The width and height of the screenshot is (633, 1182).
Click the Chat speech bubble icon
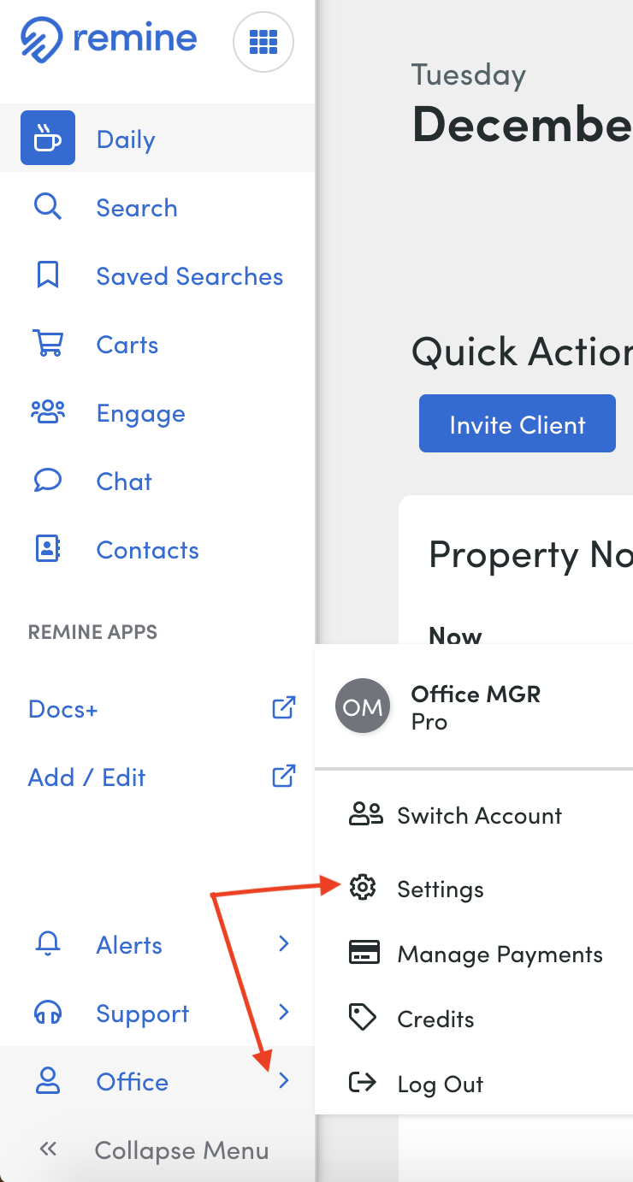pos(47,480)
